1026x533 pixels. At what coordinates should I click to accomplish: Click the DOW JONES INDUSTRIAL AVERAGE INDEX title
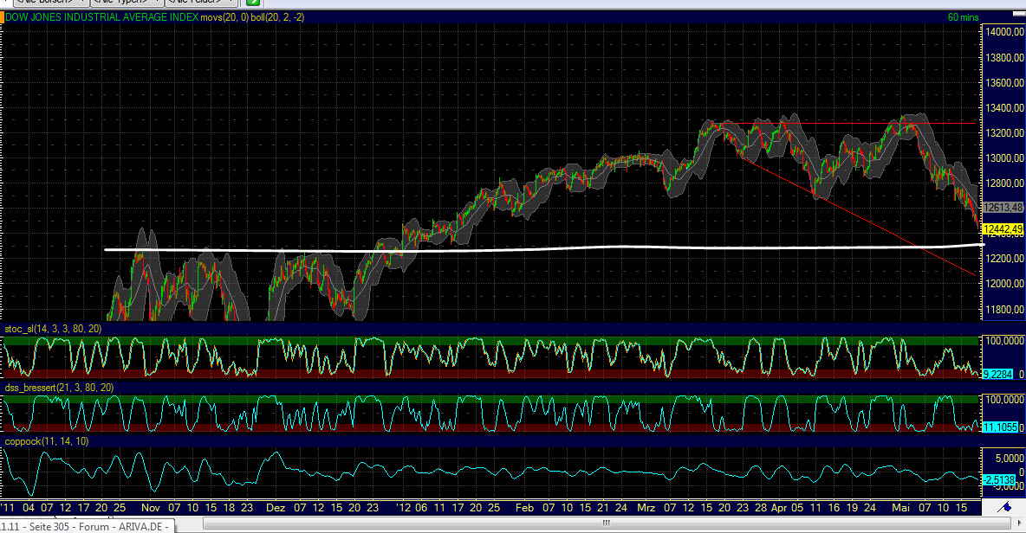pos(100,16)
